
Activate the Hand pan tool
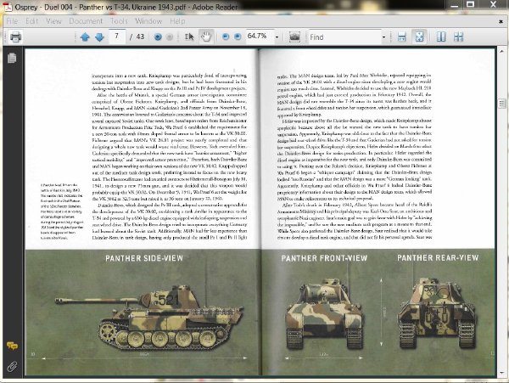click(x=206, y=37)
